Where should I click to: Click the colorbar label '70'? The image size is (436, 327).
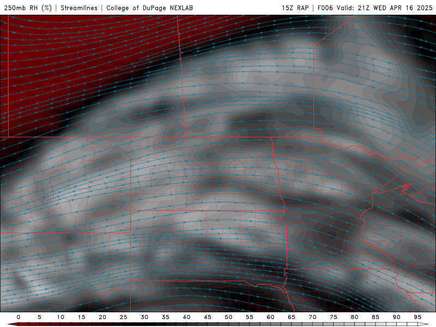(x=312, y=317)
